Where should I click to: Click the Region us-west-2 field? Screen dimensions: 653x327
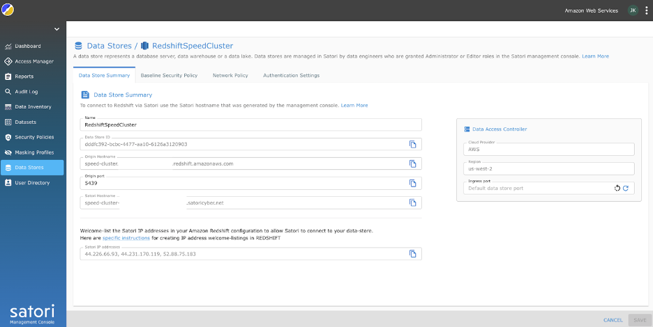point(549,168)
